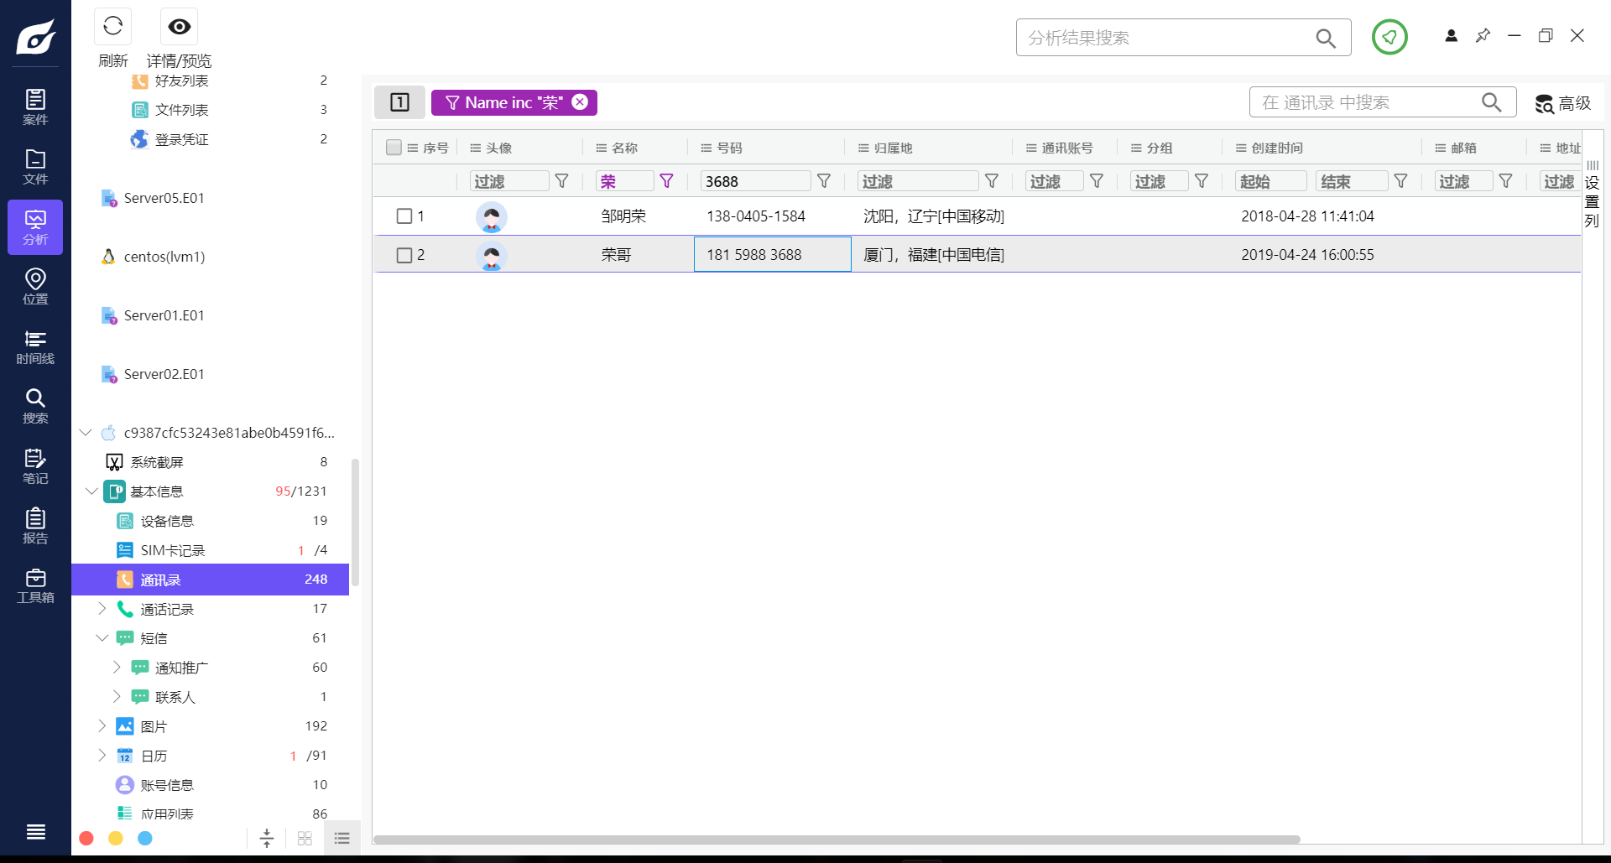This screenshot has width=1611, height=863.
Task: Open the 时间线 timeline view
Action: click(x=34, y=346)
